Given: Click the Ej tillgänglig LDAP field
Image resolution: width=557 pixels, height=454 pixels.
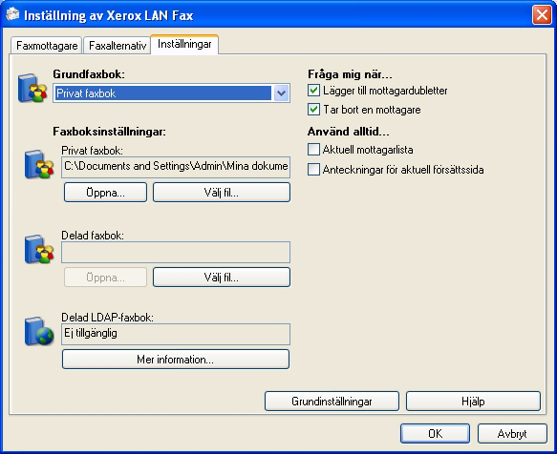Looking at the screenshot, I should pos(176,334).
